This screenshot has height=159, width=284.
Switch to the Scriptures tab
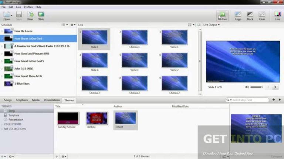[22, 100]
